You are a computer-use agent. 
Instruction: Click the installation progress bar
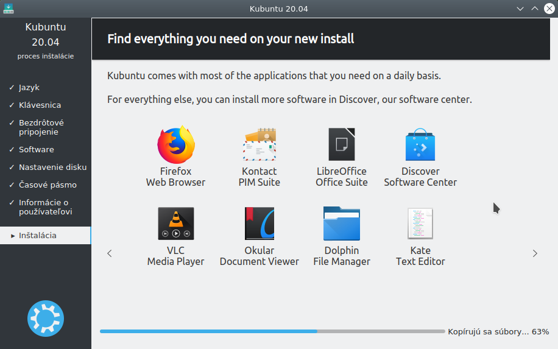click(272, 331)
